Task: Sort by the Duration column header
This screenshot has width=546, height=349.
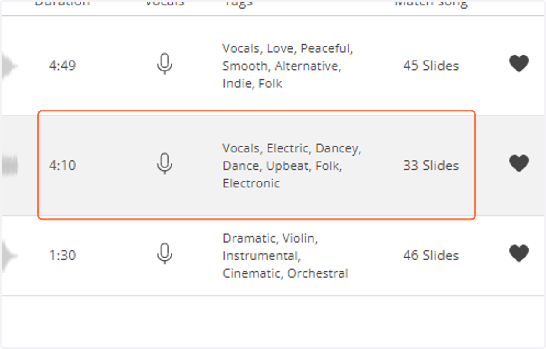Action: [62, 3]
